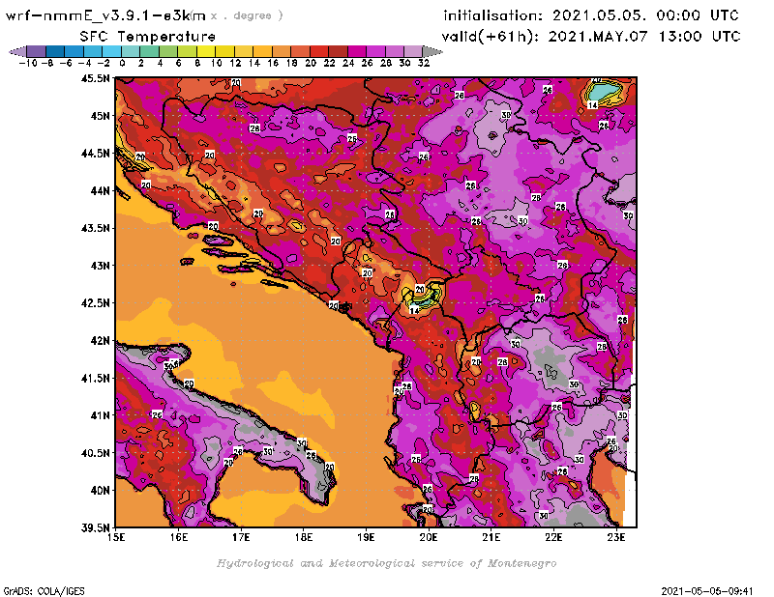
Task: Click the orange legend swatch between 14 and 16
Action: [x=262, y=52]
